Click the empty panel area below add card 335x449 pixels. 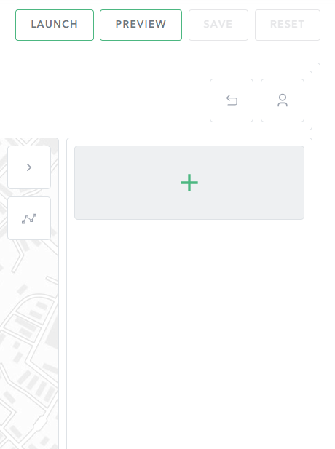[189, 332]
